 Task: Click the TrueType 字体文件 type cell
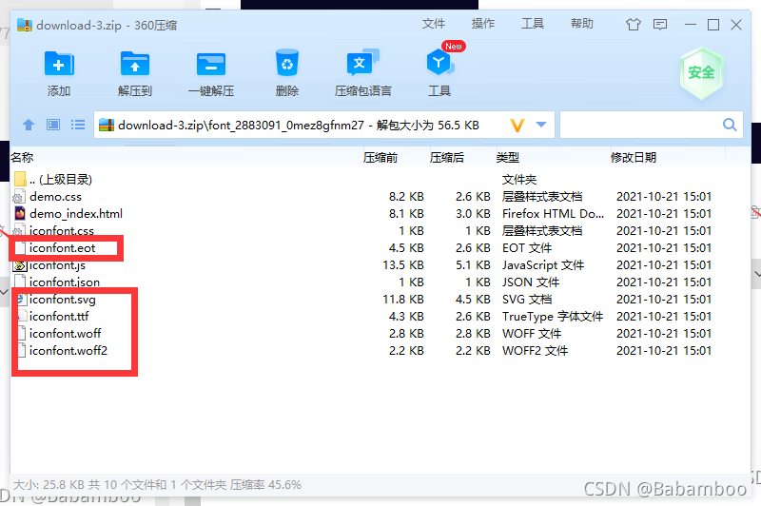tap(553, 317)
